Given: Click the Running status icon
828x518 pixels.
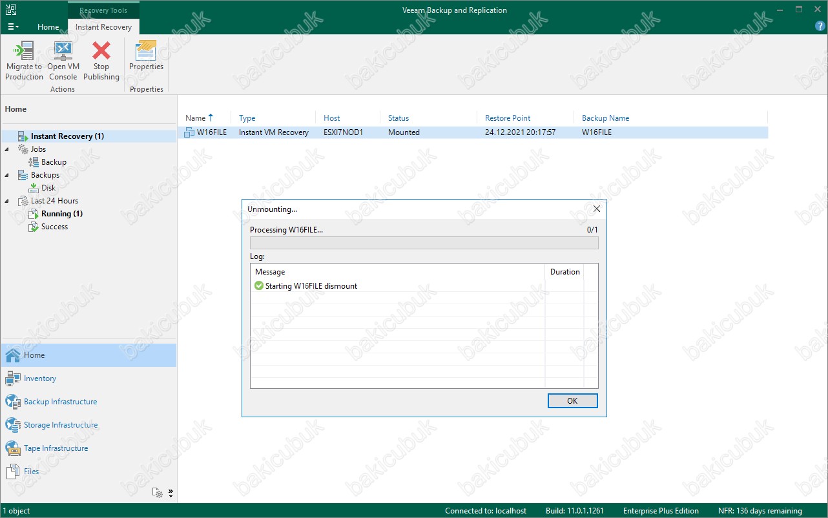Looking at the screenshot, I should click(x=34, y=214).
